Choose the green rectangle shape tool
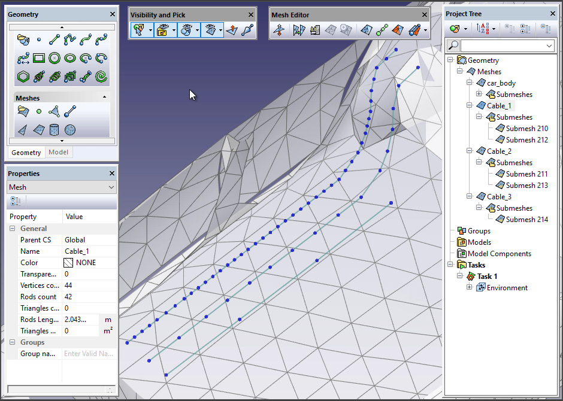The width and height of the screenshot is (563, 401). click(39, 58)
